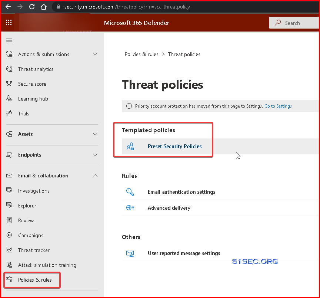Open Policies & rules in sidebar
Screen dimensions: 320x298
click(x=35, y=280)
